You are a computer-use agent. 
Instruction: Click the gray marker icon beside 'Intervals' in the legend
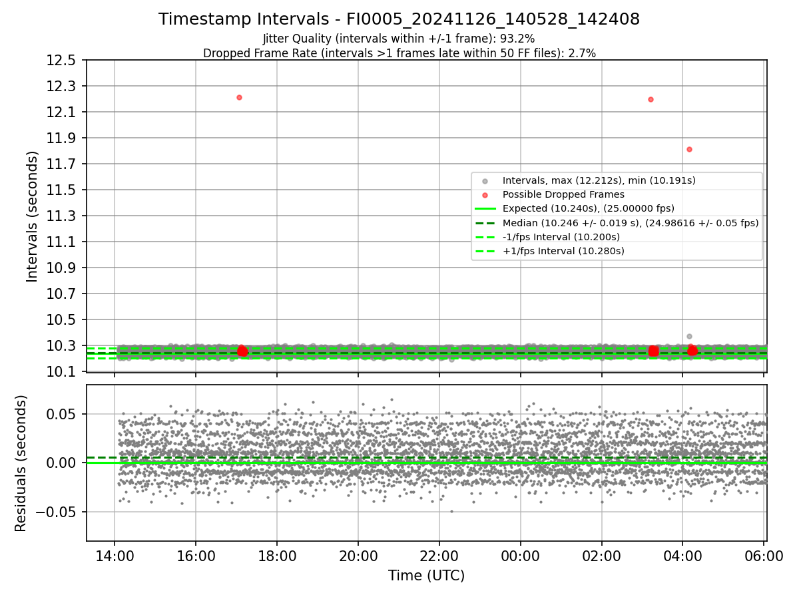[x=485, y=181]
